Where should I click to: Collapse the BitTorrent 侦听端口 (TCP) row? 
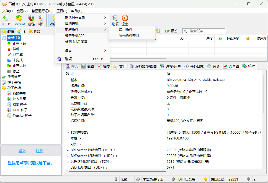(x=68, y=150)
